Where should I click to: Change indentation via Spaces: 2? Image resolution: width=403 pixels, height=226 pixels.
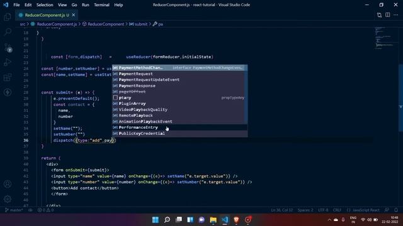[305, 210]
